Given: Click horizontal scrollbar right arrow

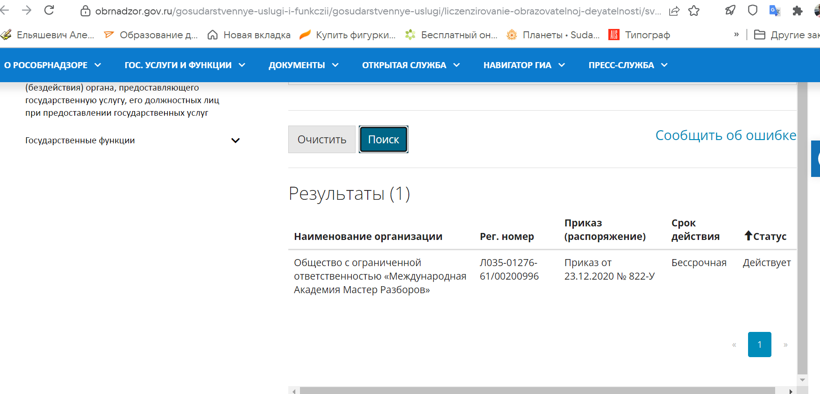Looking at the screenshot, I should point(791,391).
